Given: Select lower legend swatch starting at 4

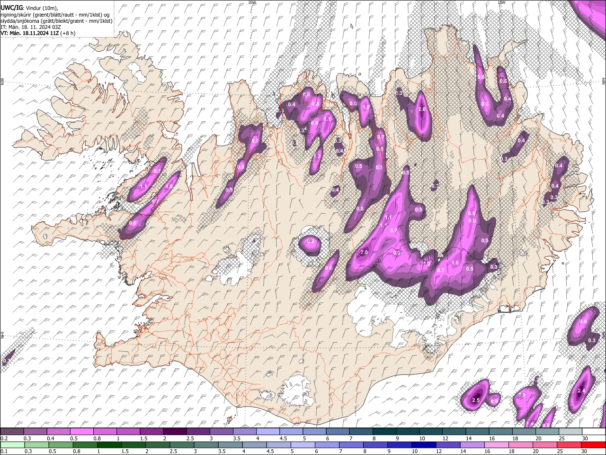Looking at the screenshot, I should 254,445.
